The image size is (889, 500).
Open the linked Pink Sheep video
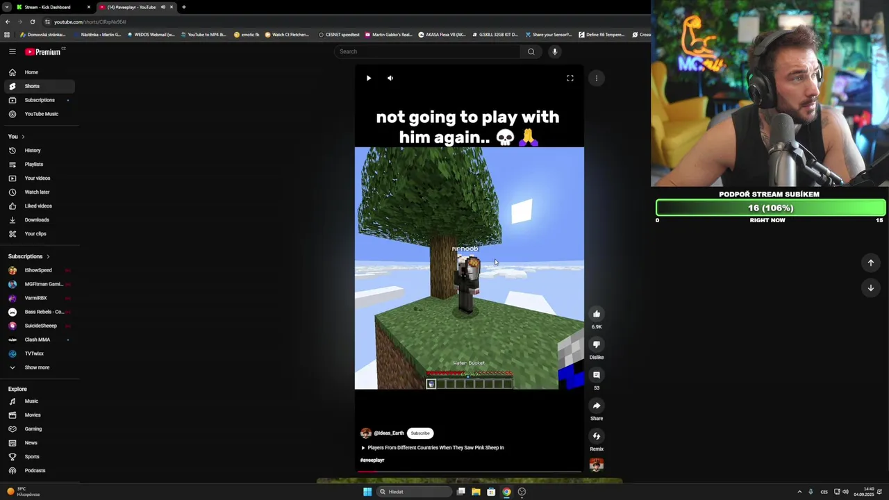point(432,448)
